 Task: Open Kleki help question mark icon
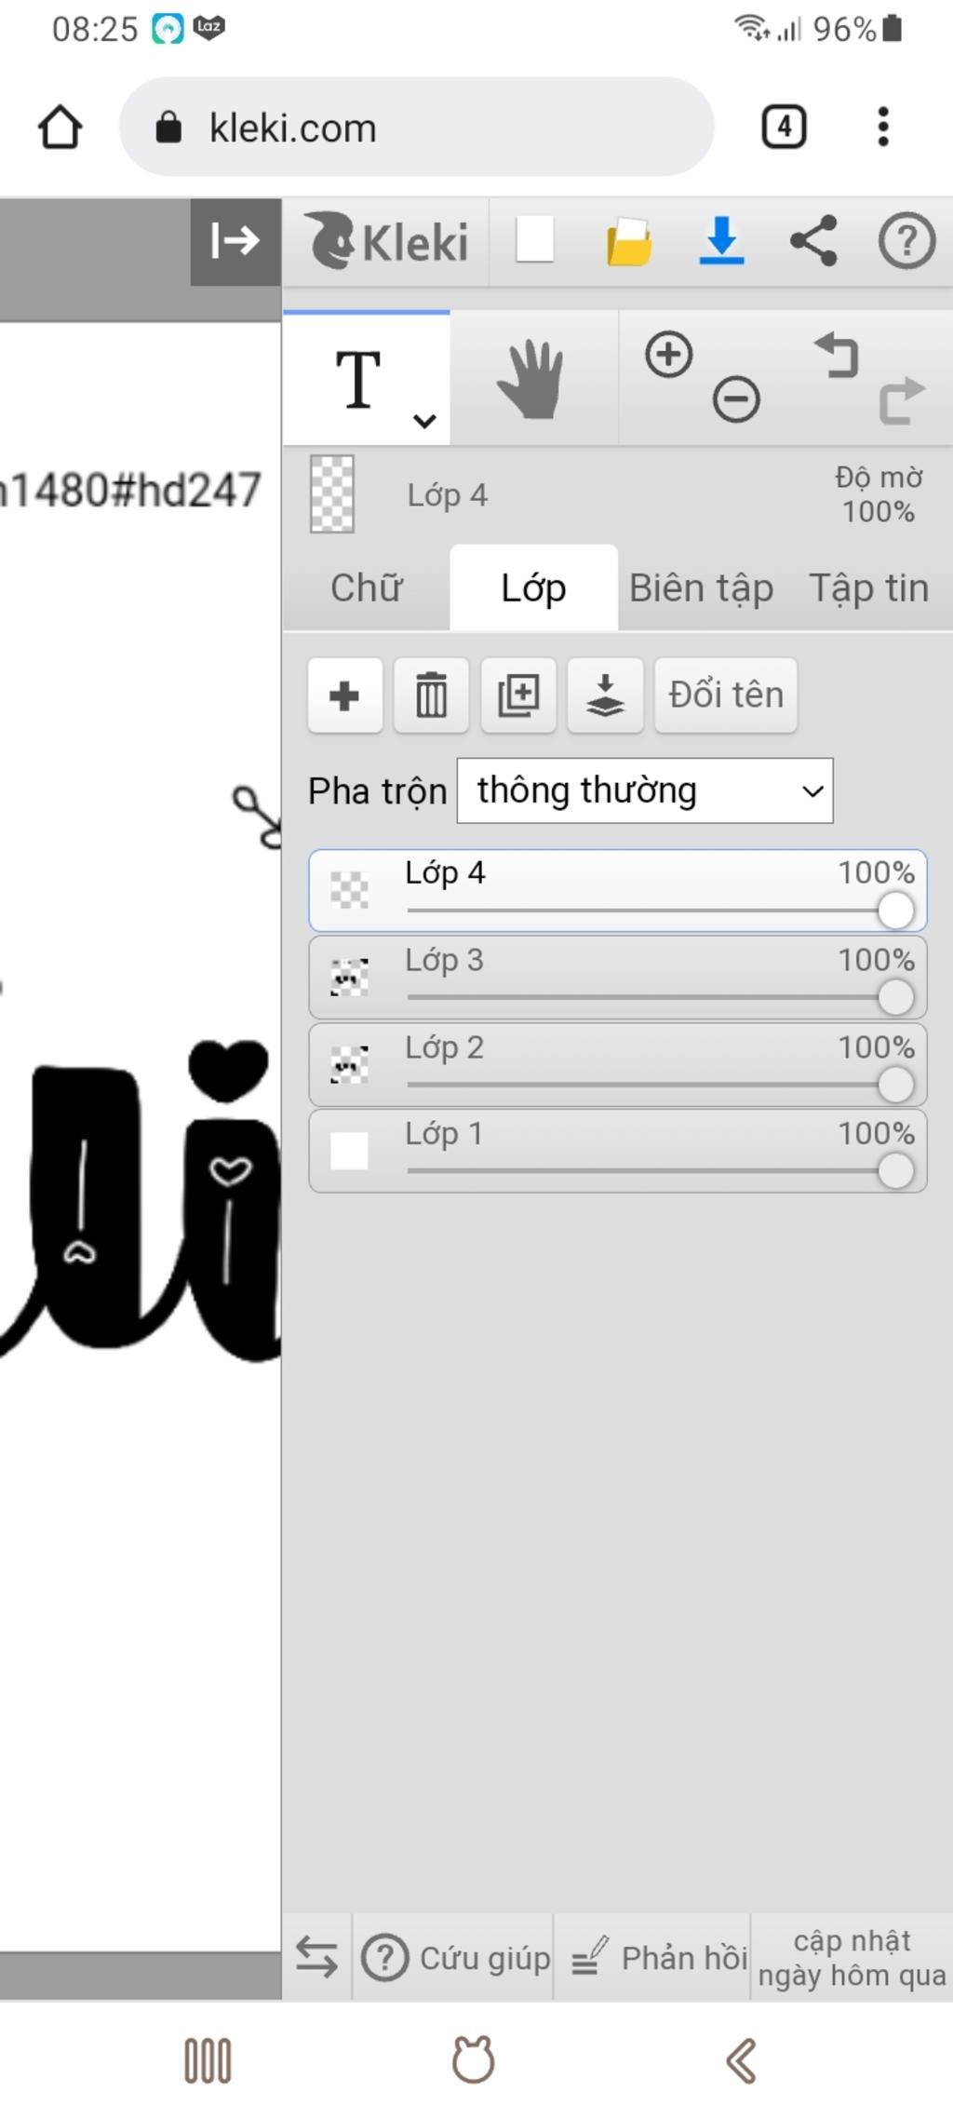coord(906,241)
